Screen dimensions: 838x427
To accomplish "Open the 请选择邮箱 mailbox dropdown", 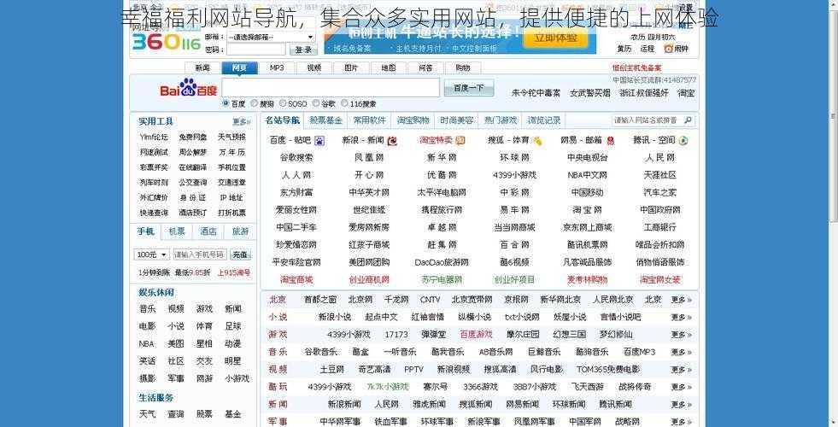I will pos(271,37).
